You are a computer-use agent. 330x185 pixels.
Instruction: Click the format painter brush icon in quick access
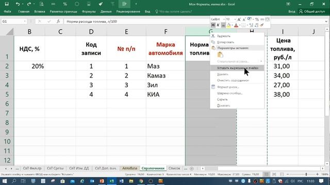pos(101,4)
